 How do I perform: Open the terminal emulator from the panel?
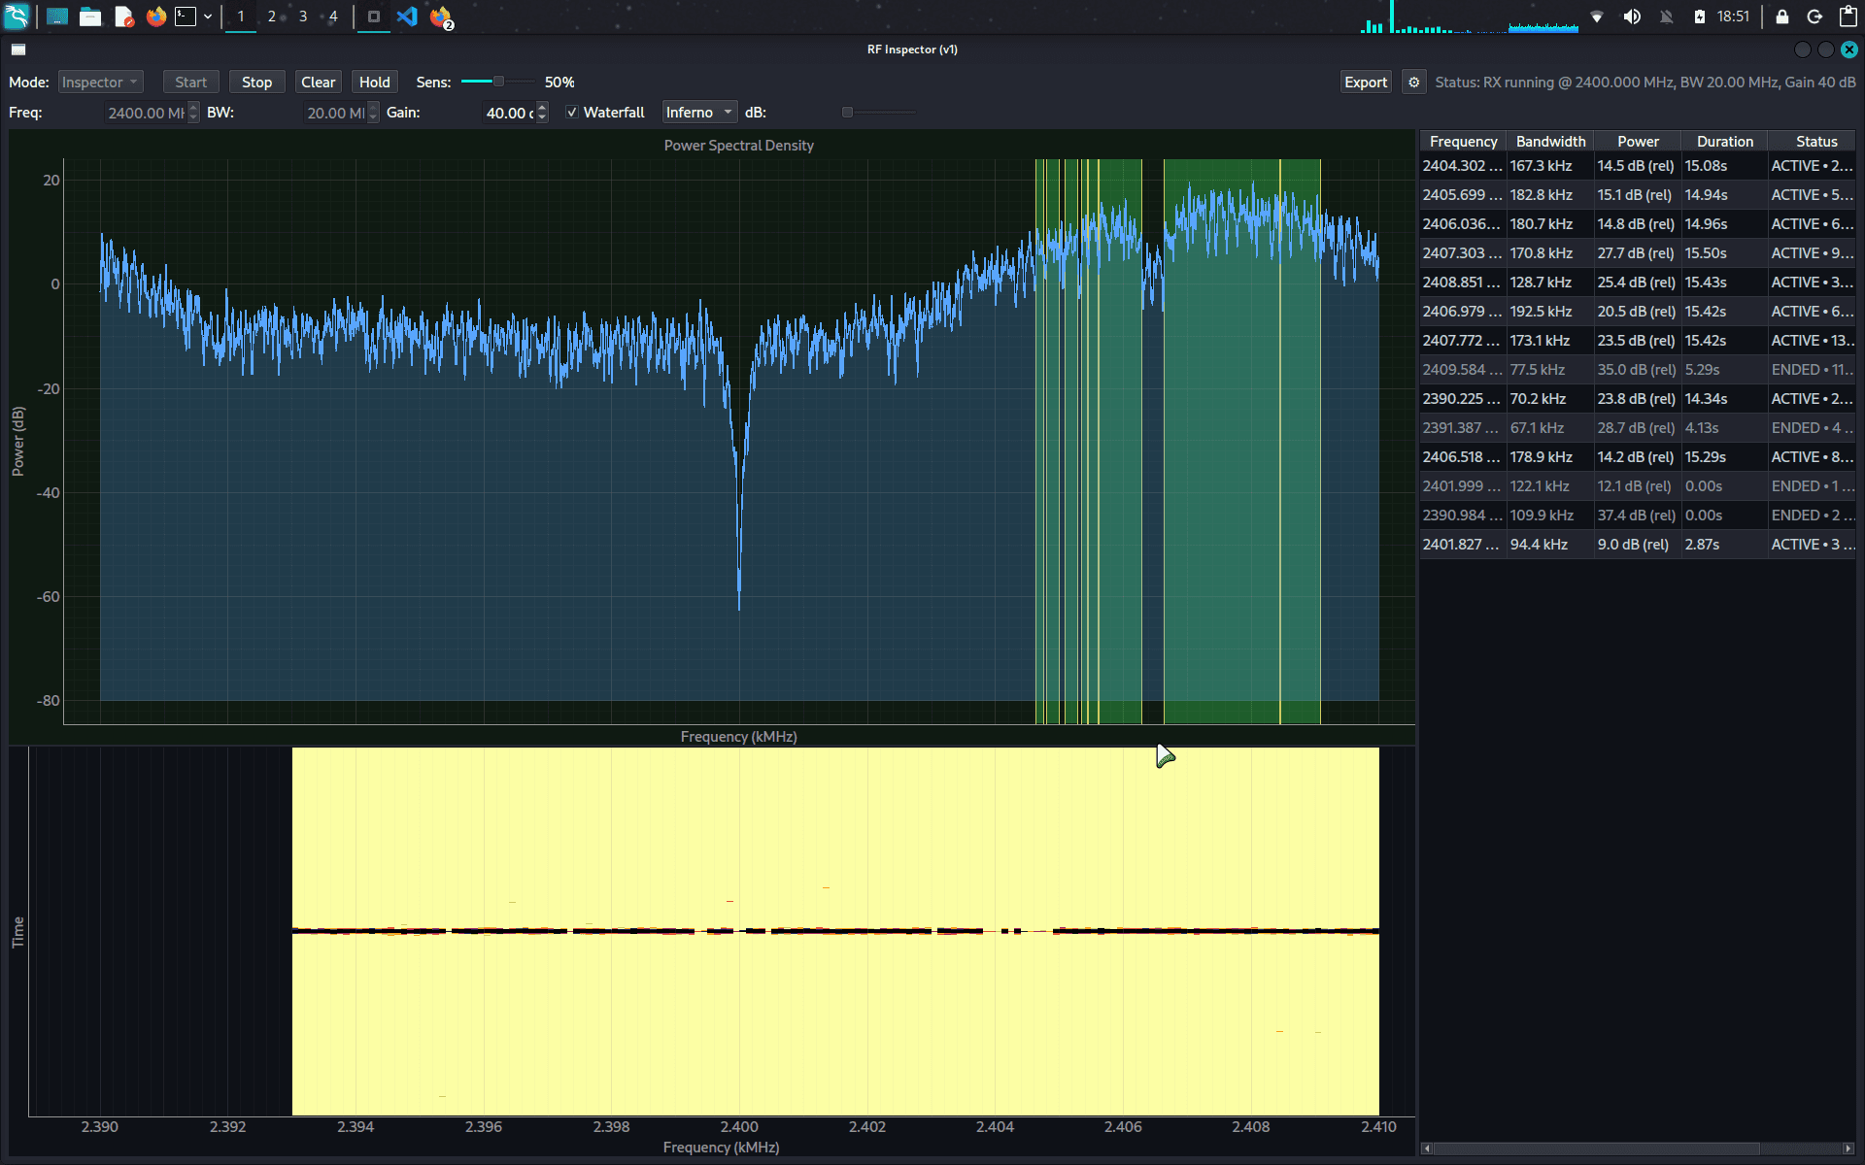(186, 17)
